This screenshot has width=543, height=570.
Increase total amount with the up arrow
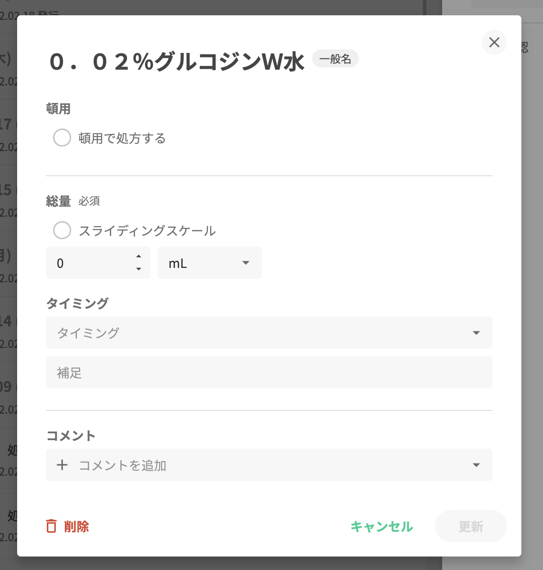[139, 256]
